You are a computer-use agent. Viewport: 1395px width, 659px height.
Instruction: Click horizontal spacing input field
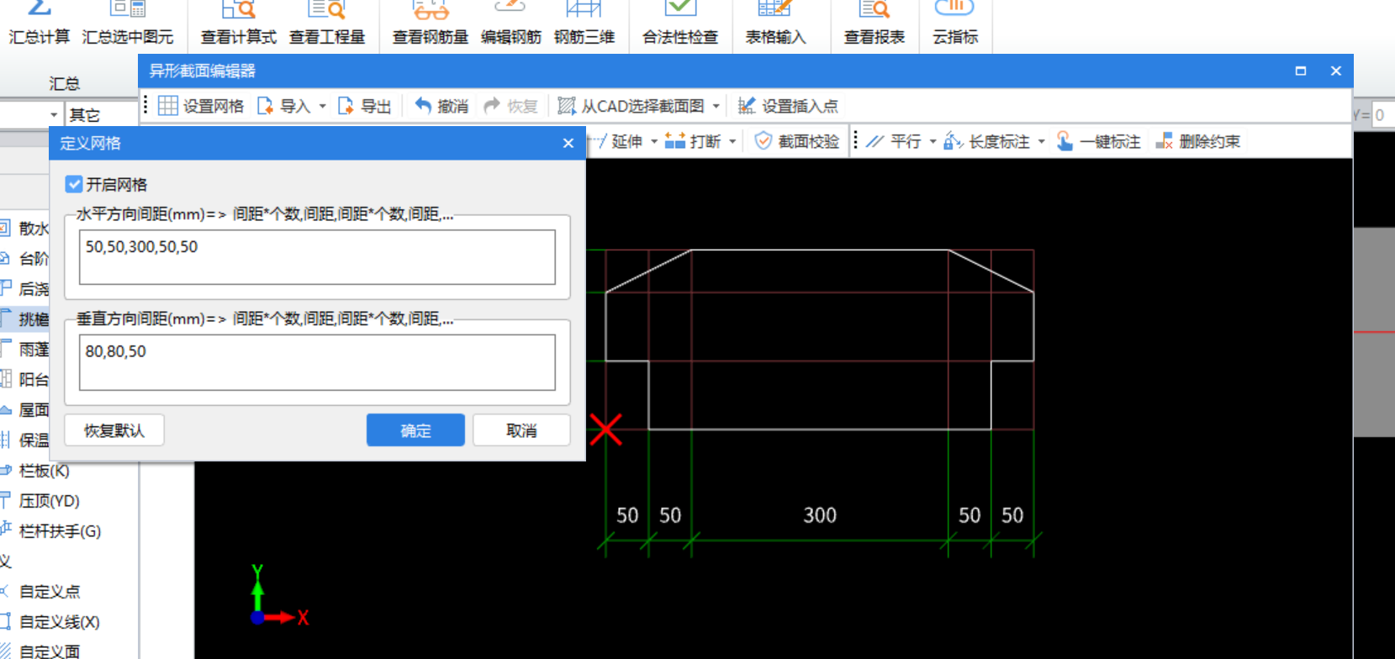click(x=317, y=257)
